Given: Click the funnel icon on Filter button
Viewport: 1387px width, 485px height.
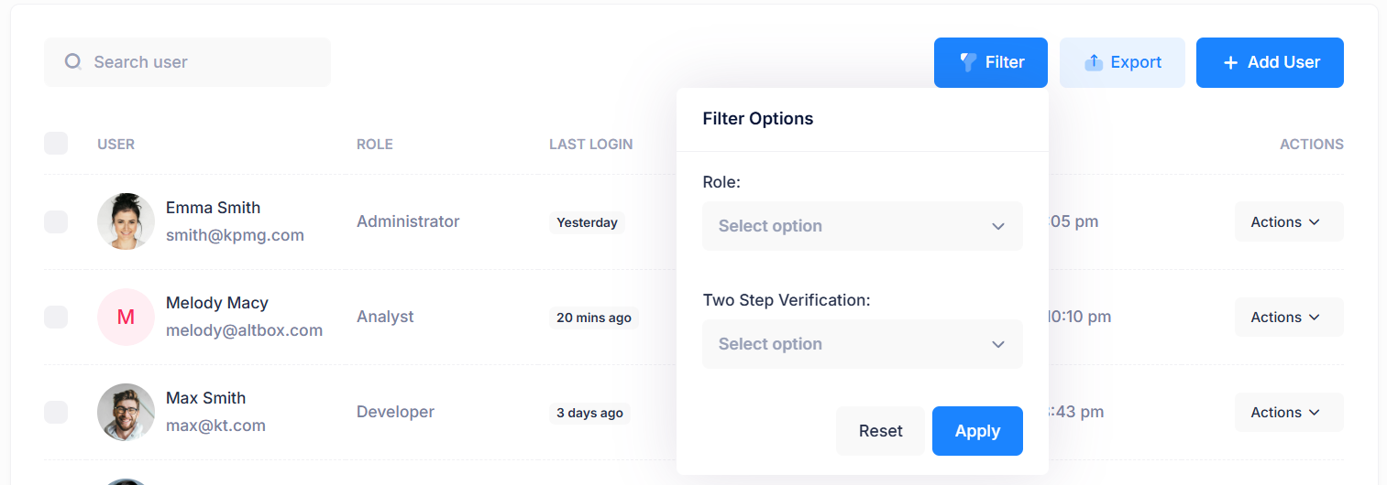Looking at the screenshot, I should [968, 62].
